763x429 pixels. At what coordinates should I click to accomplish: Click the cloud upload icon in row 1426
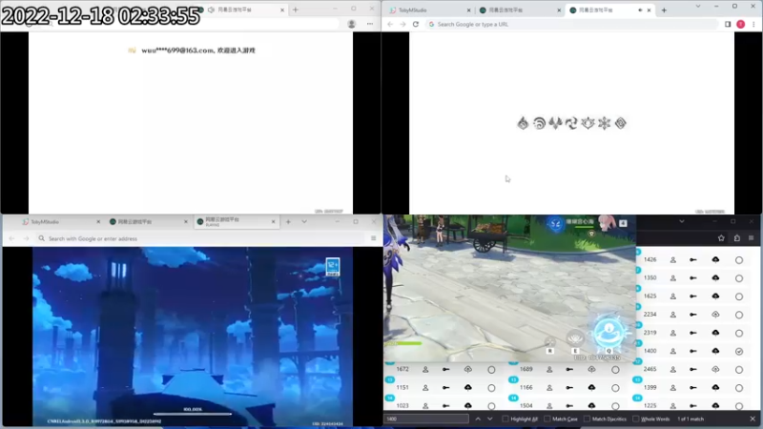(715, 259)
